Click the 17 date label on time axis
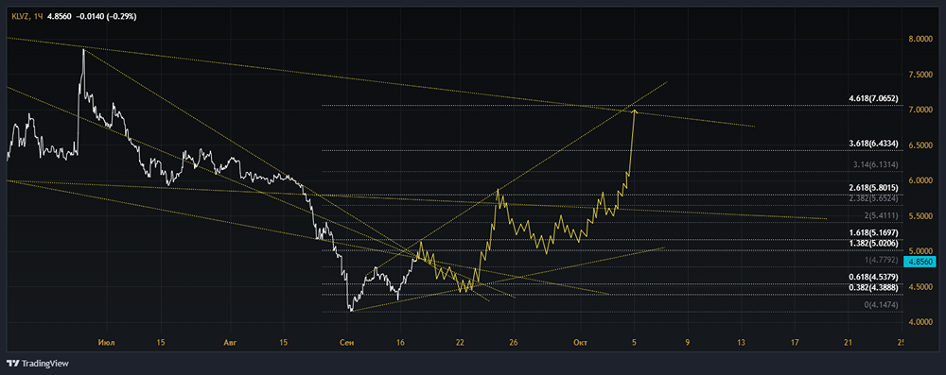Viewport: 946px width, 375px height. [795, 343]
